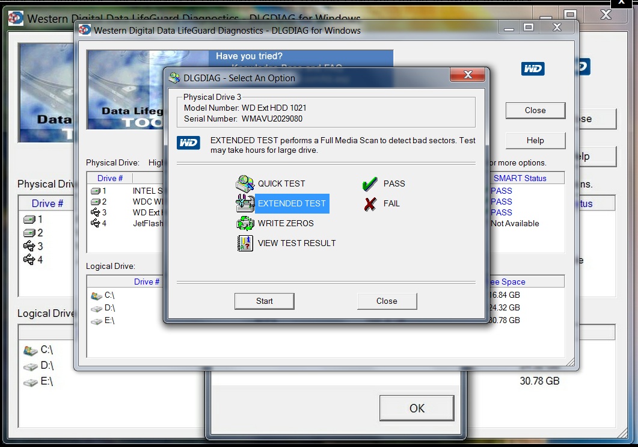Select the QUICK TEST option

(x=281, y=183)
